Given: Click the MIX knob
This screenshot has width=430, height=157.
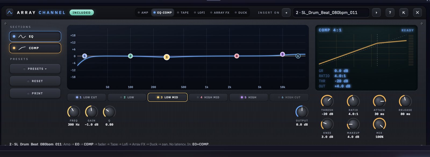Looking at the screenshot, I should tap(379, 124).
